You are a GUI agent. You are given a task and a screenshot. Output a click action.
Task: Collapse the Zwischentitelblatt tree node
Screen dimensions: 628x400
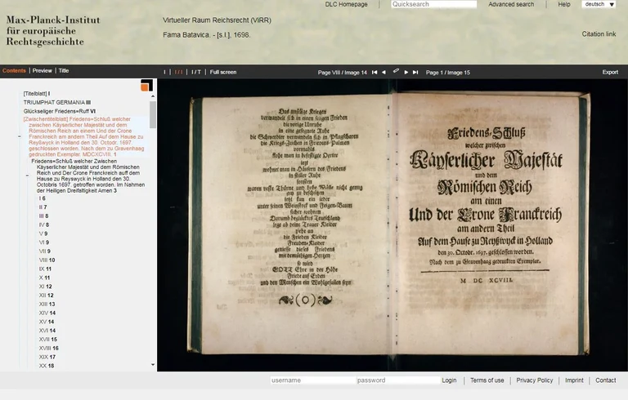tap(19, 136)
